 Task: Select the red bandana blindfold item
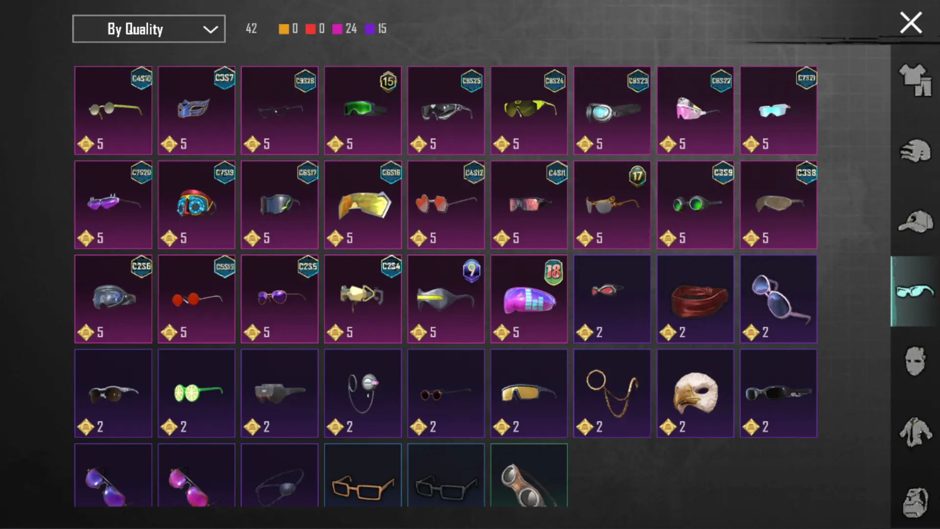click(x=695, y=299)
